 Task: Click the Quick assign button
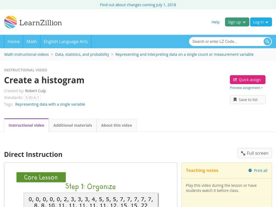(247, 79)
